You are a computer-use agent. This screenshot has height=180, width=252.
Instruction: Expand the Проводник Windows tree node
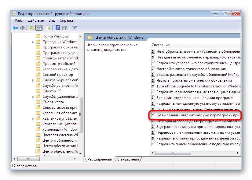[33, 42]
